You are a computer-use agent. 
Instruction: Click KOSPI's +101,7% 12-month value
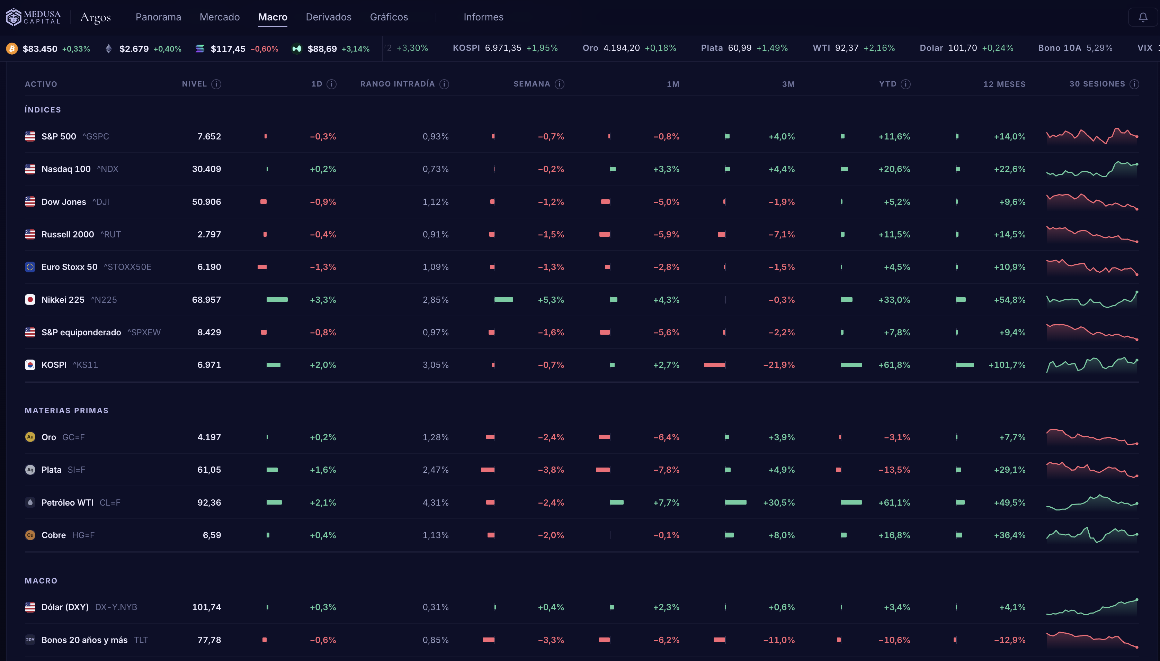[x=1007, y=365]
